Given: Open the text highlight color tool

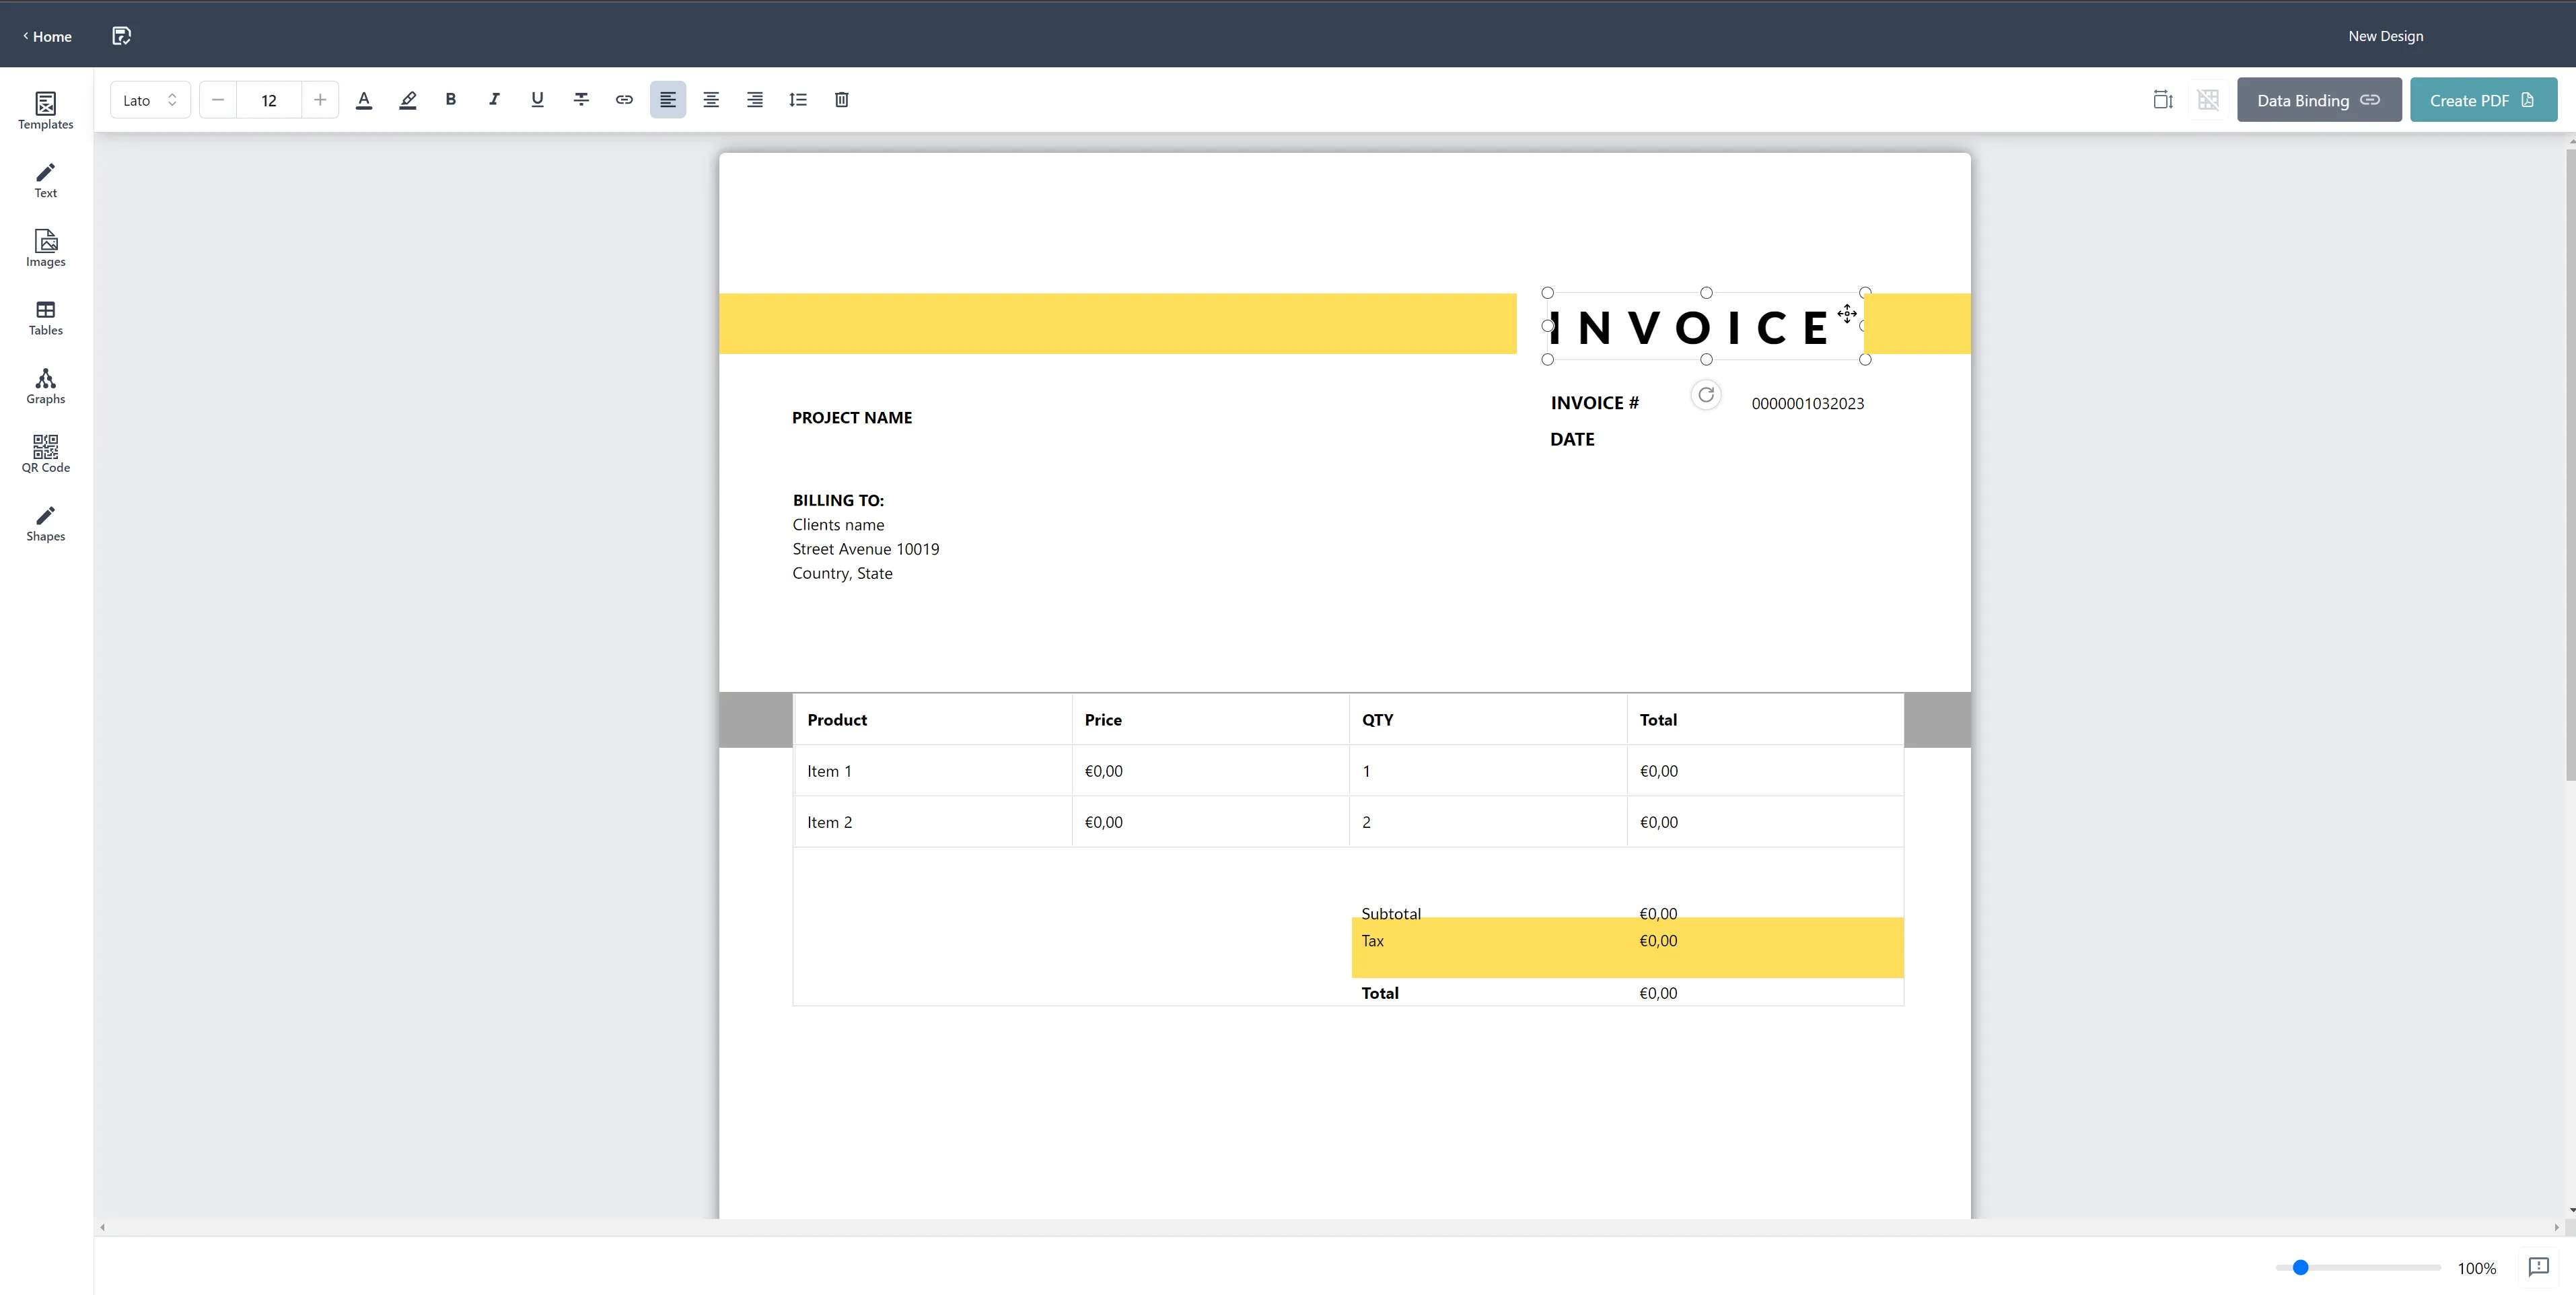Looking at the screenshot, I should [408, 100].
